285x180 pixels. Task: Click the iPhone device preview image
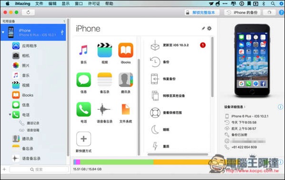pyautogui.click(x=252, y=61)
